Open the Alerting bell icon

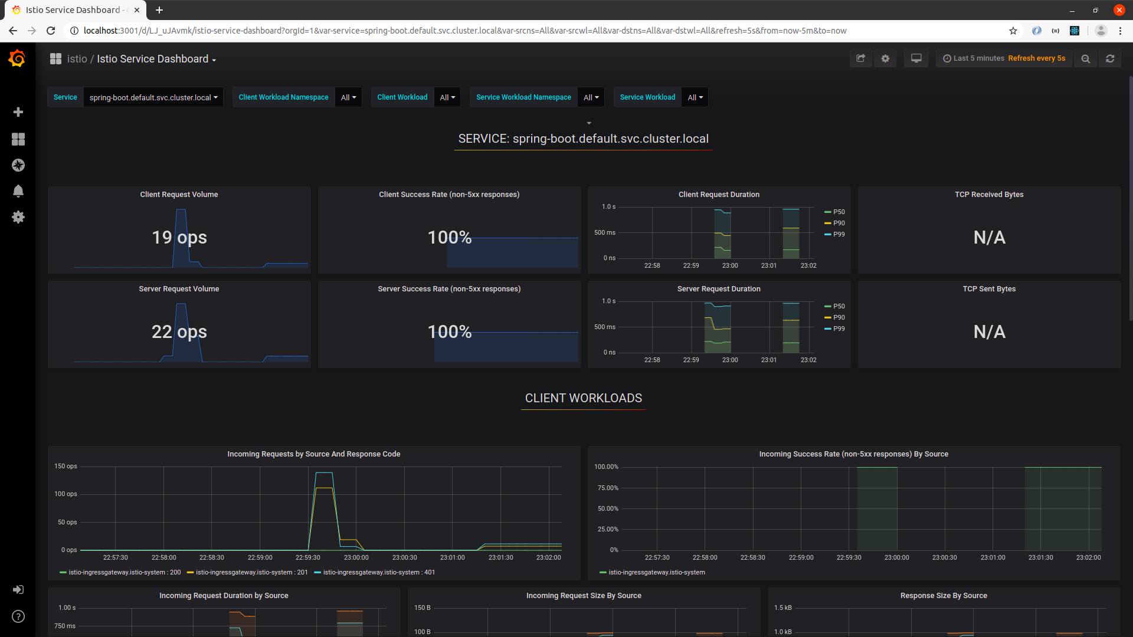(18, 191)
